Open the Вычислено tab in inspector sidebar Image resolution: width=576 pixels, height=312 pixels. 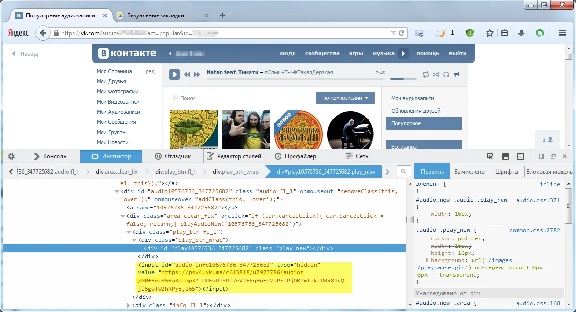click(x=469, y=172)
